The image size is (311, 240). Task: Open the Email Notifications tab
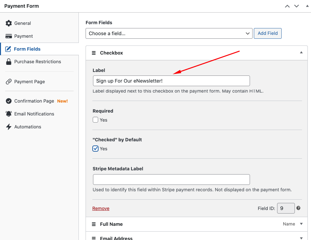(x=34, y=114)
